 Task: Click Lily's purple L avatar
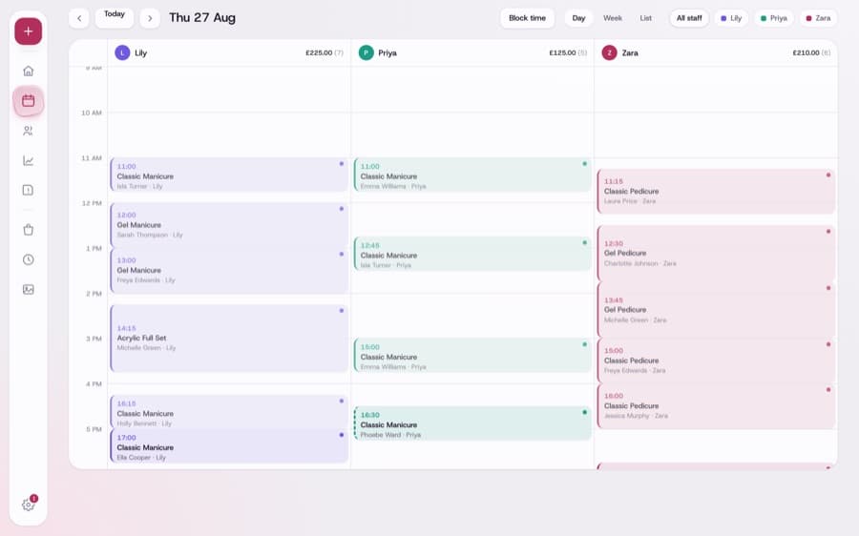[x=122, y=52]
